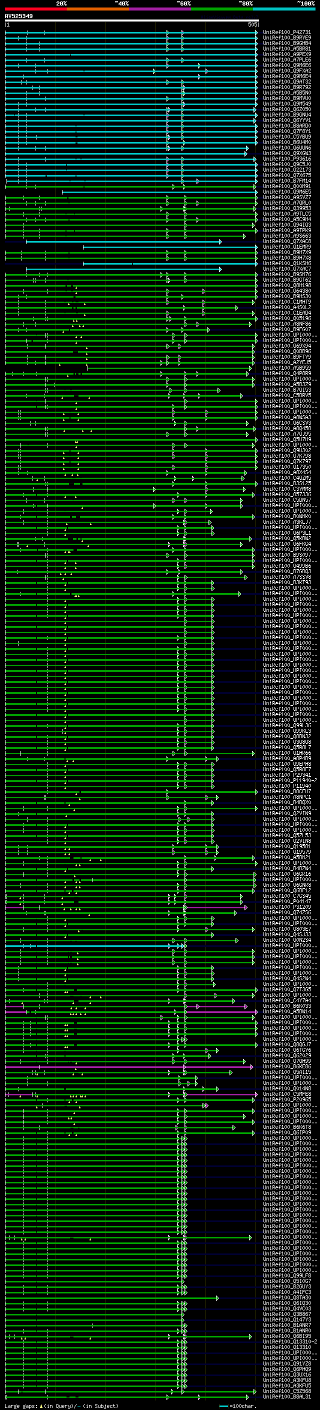Viewport: 320px width, 1410px height.
Task: Click the purple ~60% identity color bar
Action: pyautogui.click(x=160, y=9)
